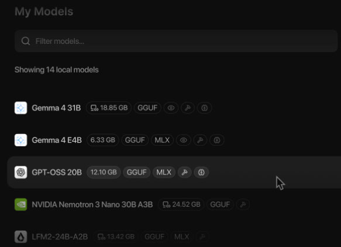Select the Gemma 4 31B model row
This screenshot has width=341, height=247.
174,108
